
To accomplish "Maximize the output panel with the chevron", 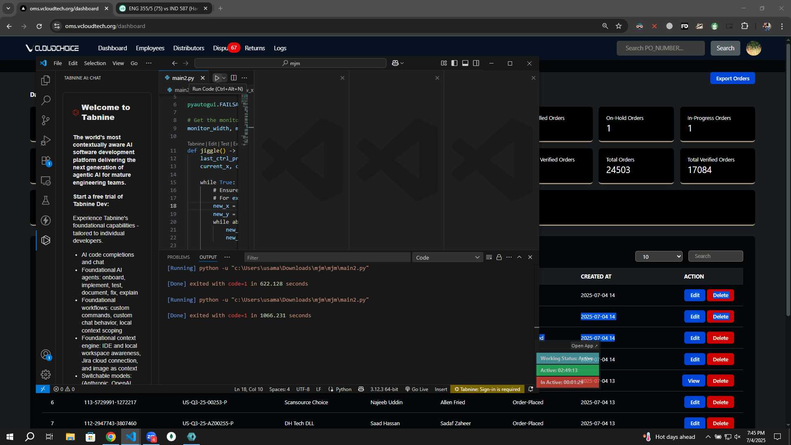I will 520,257.
